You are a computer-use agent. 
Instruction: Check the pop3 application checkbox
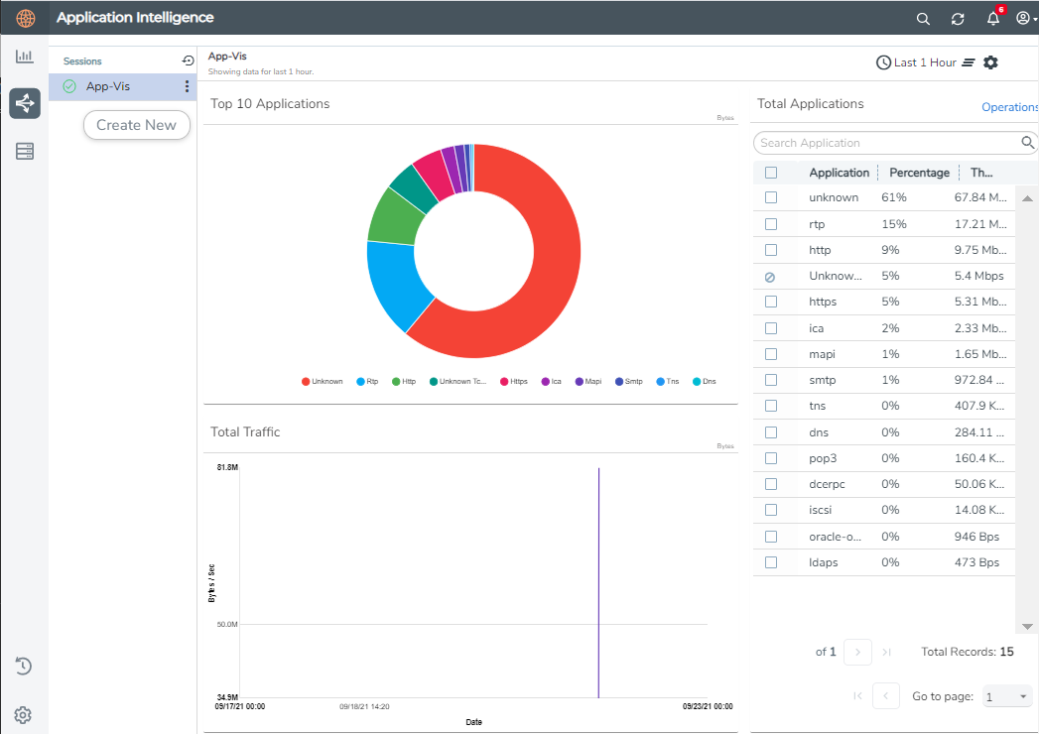click(x=771, y=457)
